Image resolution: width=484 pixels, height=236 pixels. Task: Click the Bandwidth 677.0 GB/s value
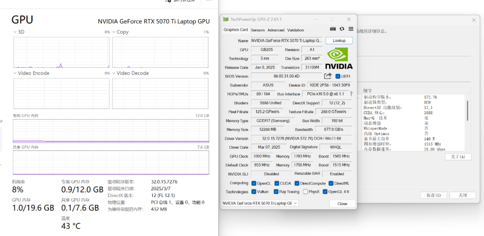point(334,129)
